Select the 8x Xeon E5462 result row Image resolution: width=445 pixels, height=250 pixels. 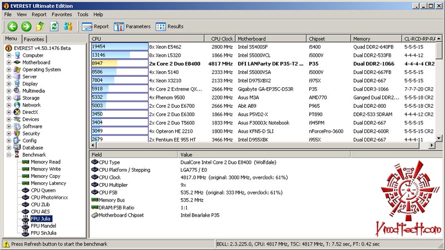pos(263,47)
